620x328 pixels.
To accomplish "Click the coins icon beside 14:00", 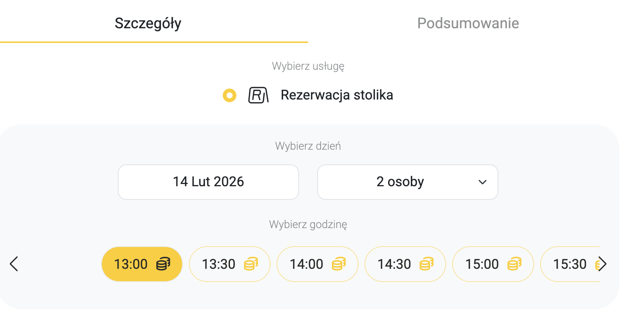I will tap(339, 264).
